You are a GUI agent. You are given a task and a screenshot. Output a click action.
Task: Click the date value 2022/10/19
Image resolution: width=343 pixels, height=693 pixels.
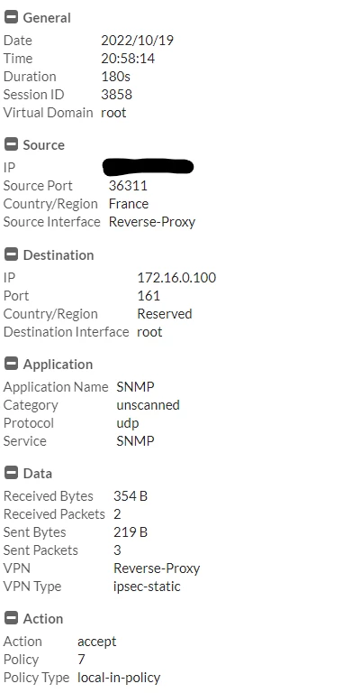(137, 41)
